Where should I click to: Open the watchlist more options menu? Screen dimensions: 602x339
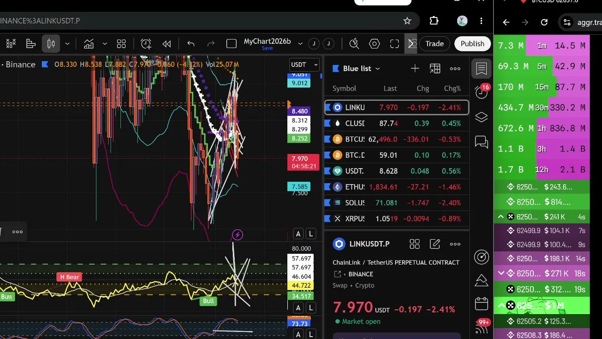(455, 69)
